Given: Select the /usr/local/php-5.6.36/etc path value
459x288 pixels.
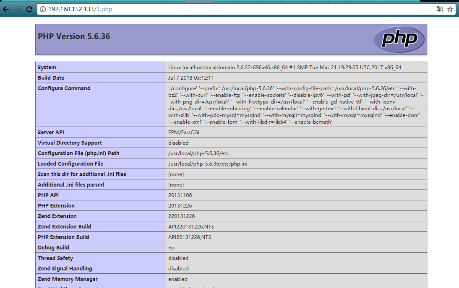Looking at the screenshot, I should tap(198, 153).
